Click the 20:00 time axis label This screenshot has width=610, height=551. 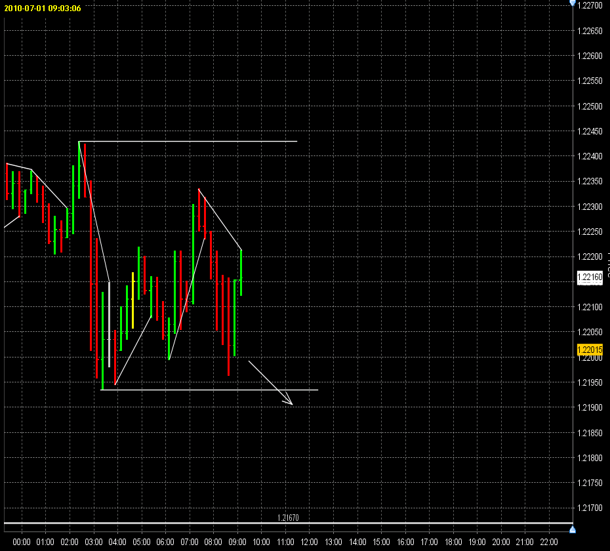(501, 542)
